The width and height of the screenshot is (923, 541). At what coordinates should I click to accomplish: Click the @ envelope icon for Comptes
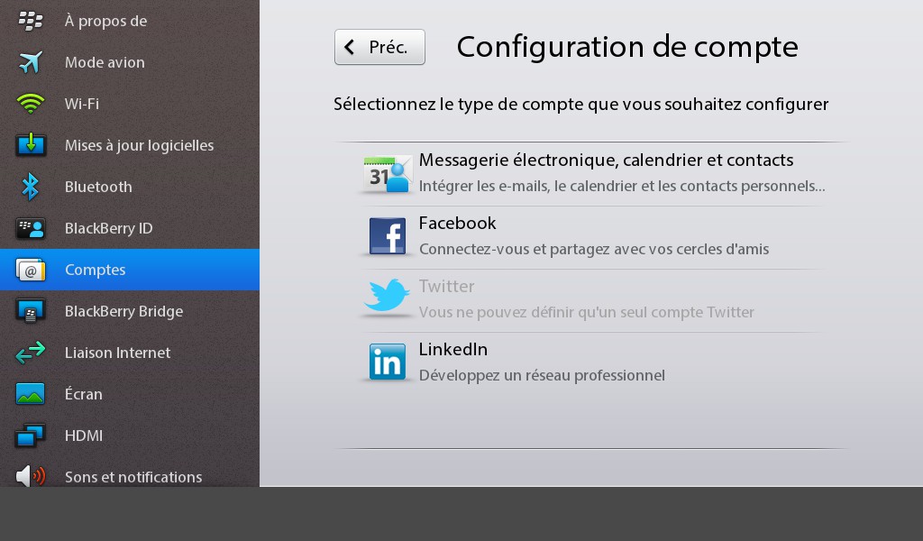click(x=31, y=270)
